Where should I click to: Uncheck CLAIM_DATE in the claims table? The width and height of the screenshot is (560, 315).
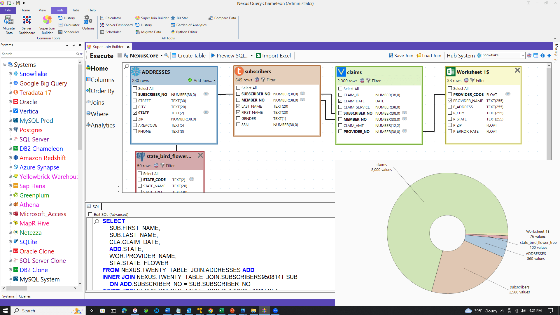click(x=340, y=101)
